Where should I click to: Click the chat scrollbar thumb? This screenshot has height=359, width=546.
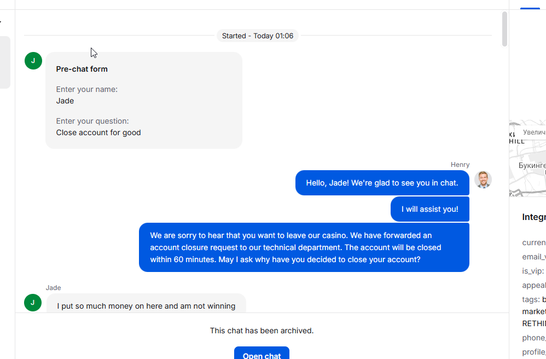pos(504,29)
